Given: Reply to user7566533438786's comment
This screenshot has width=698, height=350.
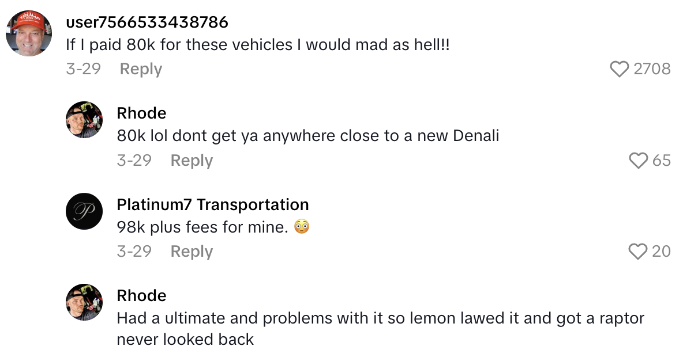Looking at the screenshot, I should (x=140, y=69).
